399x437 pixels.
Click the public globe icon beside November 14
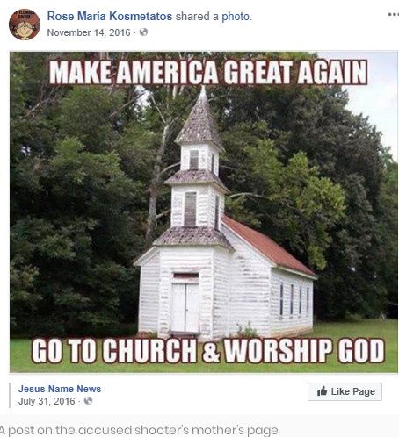click(x=143, y=32)
